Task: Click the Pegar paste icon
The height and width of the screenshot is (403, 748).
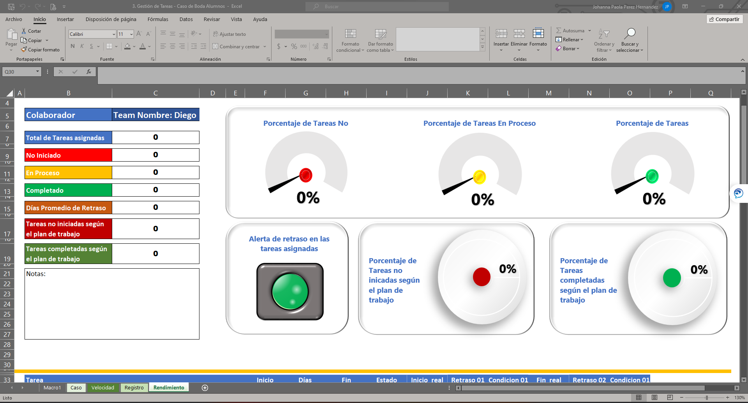Action: coord(11,35)
